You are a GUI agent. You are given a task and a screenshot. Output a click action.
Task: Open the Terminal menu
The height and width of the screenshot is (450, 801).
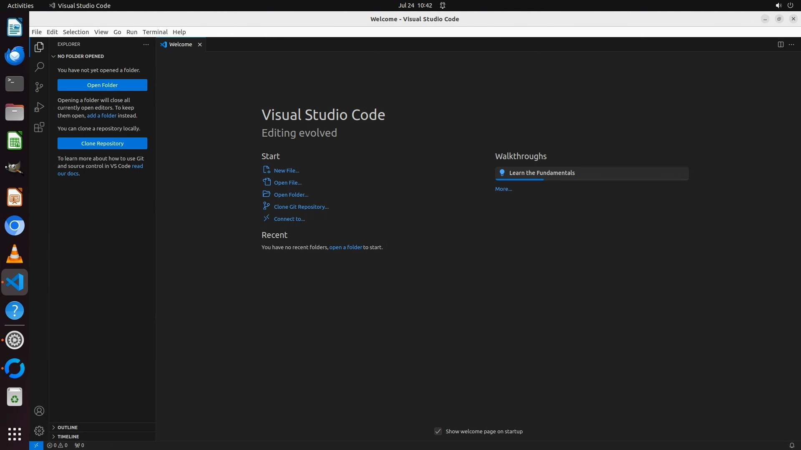[155, 32]
